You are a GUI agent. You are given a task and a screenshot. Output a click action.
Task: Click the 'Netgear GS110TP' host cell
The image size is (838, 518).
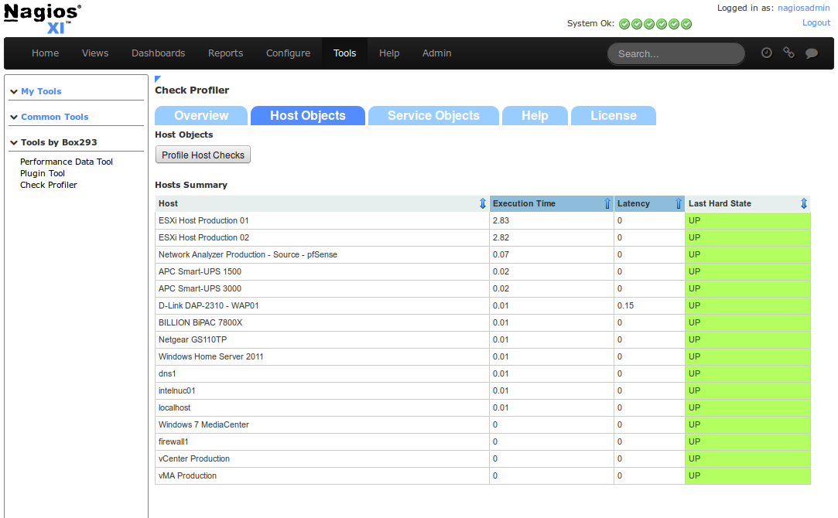tap(322, 340)
